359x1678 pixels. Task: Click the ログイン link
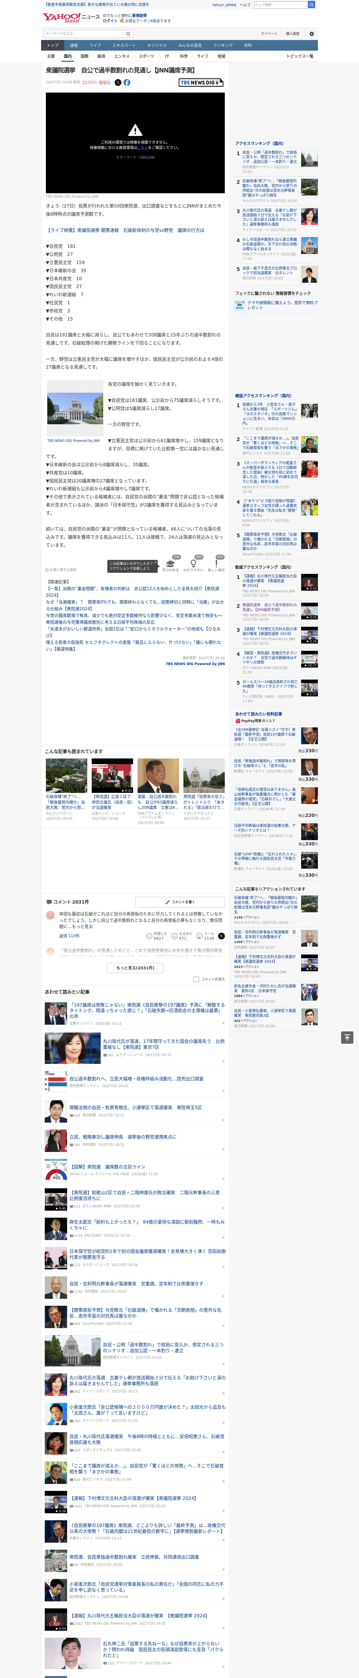[x=110, y=21]
